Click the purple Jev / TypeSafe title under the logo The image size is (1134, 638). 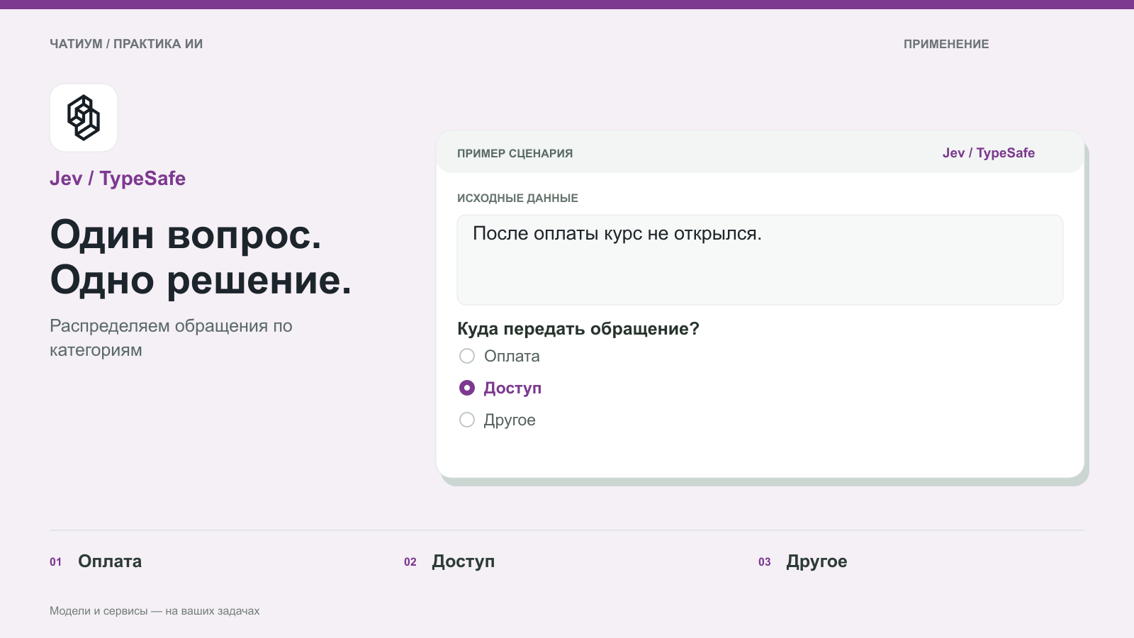tap(118, 179)
